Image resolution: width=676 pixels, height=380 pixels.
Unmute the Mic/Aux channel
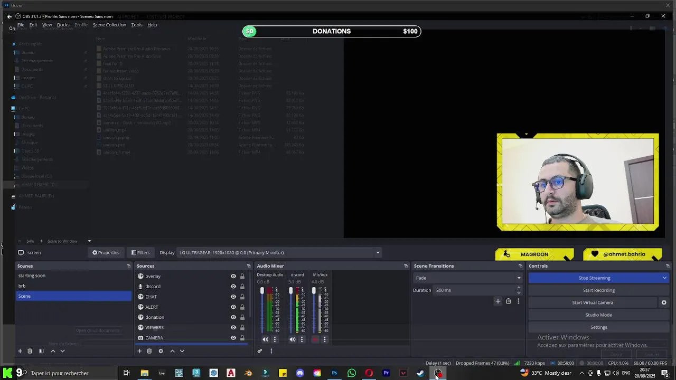tap(315, 339)
